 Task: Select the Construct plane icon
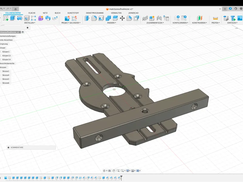(200, 18)
